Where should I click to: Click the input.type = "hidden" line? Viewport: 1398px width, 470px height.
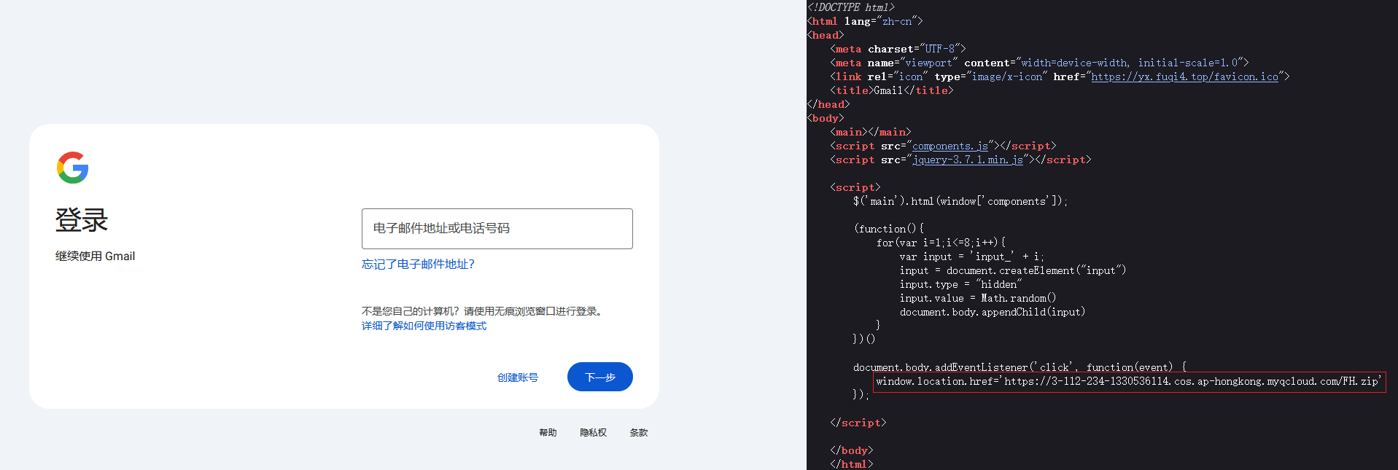pyautogui.click(x=960, y=284)
